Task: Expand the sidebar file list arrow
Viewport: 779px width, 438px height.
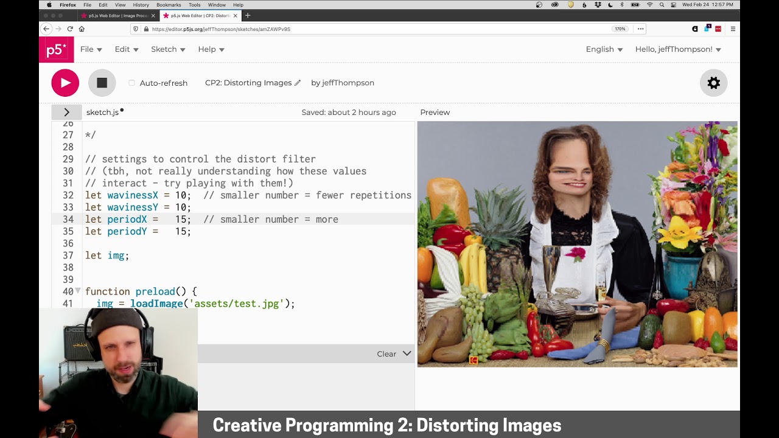Action: point(66,112)
